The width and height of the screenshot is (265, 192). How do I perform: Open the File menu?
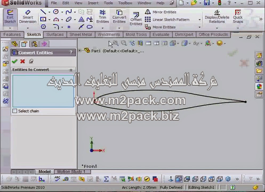[54, 3]
